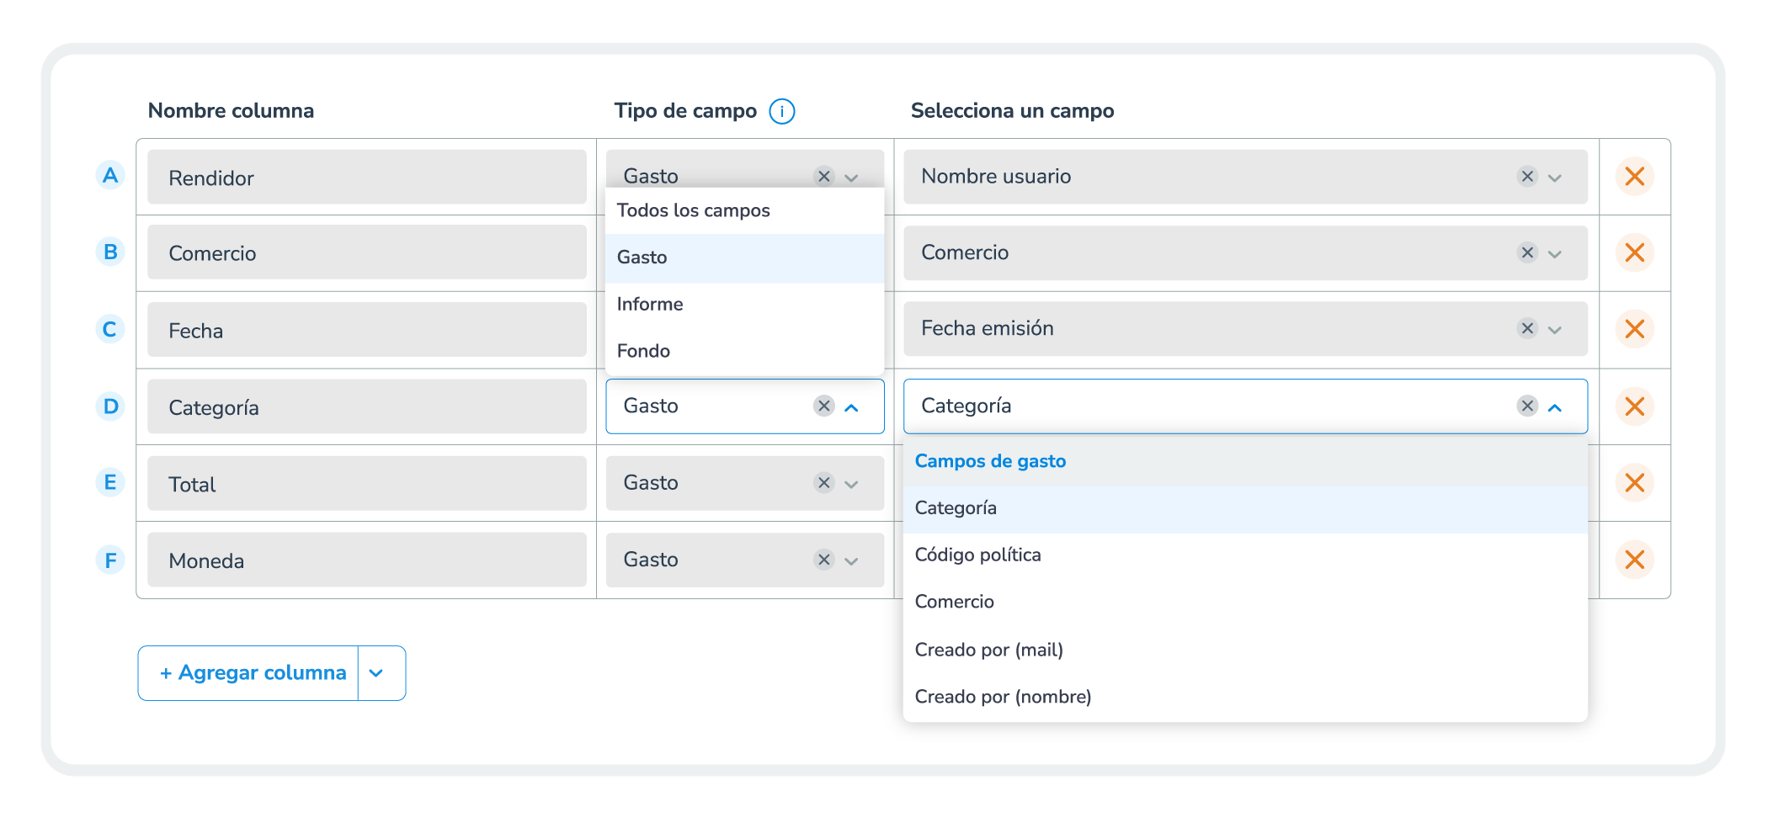Clear the Fecha emisión field selection
The height and width of the screenshot is (823, 1768).
[x=1526, y=328]
